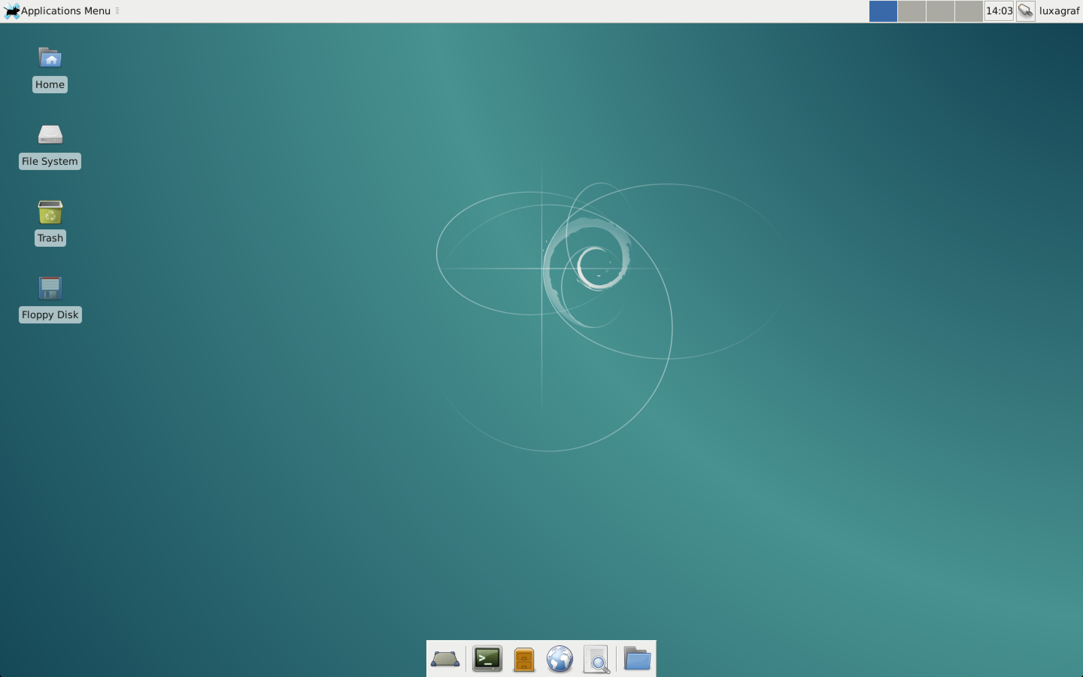Click the network status icon in taskbar

(x=1024, y=10)
